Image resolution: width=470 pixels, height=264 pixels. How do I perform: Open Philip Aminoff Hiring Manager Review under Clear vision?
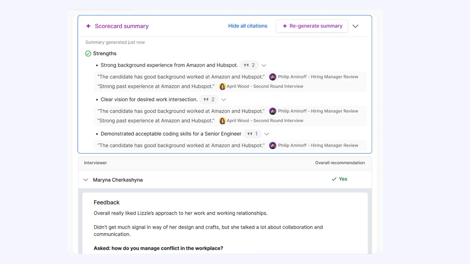point(318,111)
